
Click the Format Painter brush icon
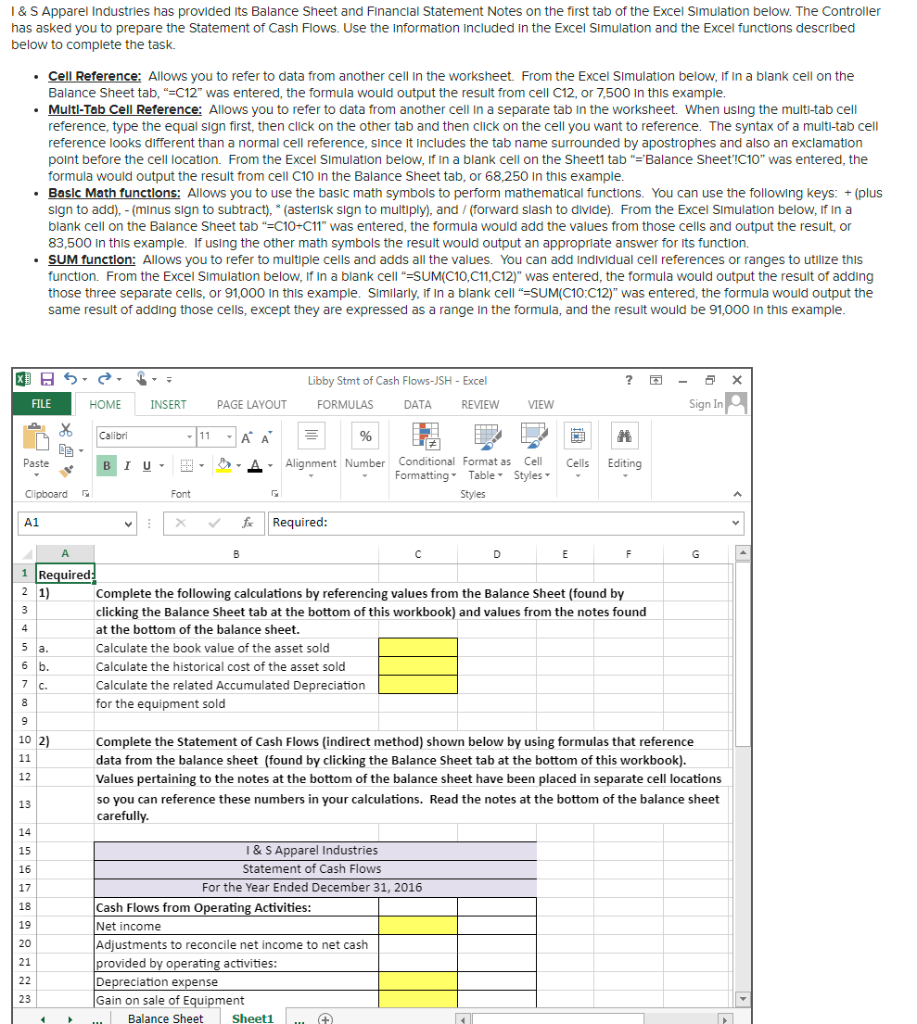[66, 470]
